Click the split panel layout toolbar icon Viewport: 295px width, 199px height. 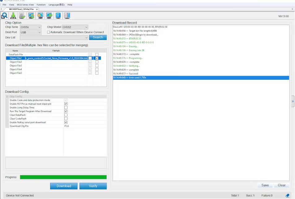tap(67, 15)
